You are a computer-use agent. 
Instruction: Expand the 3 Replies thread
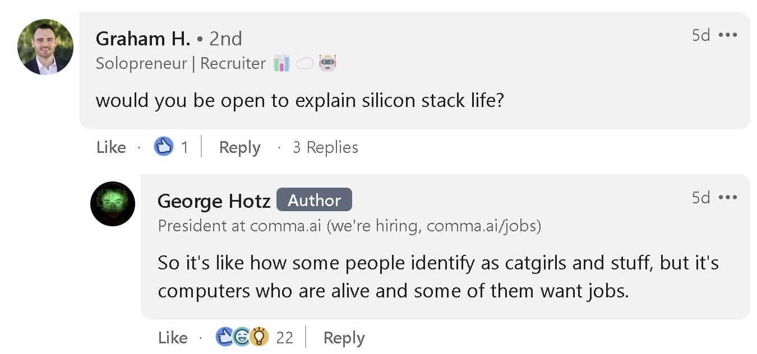[x=325, y=147]
